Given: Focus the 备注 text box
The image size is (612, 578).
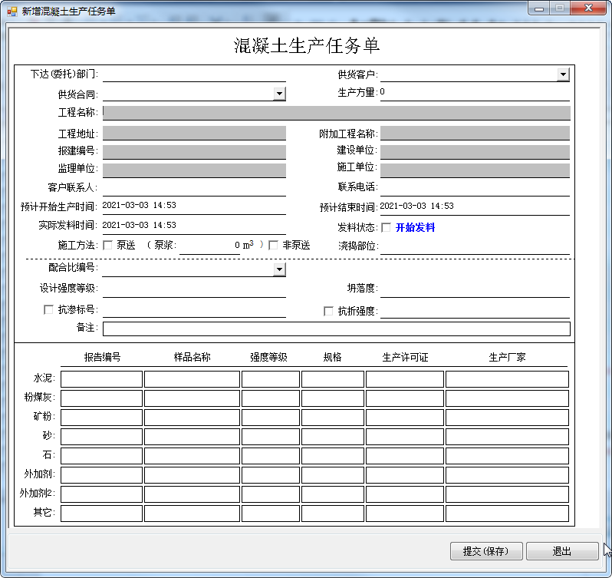Looking at the screenshot, I should (336, 329).
